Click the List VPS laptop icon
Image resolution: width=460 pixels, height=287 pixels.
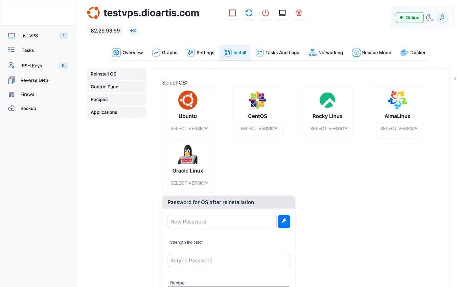(x=11, y=35)
